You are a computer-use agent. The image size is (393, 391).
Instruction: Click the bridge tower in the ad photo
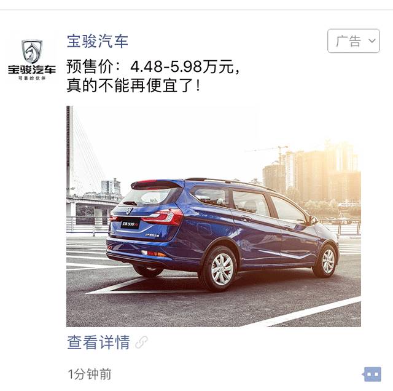(70, 151)
